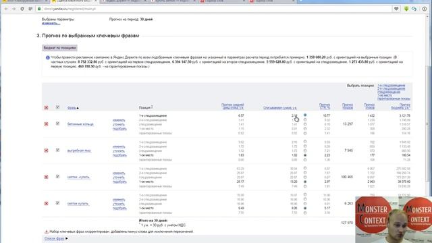The height and width of the screenshot is (243, 432).
Task: Open the септик купить phrase link
Action: [78, 203]
